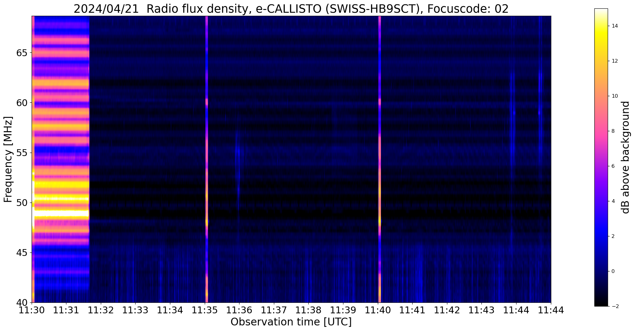Image resolution: width=635 pixels, height=331 pixels.
Task: Click the 11:35 time tick label
Action: click(x=205, y=310)
